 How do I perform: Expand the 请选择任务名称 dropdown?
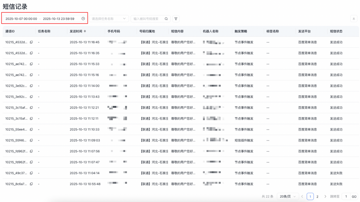pos(109,18)
